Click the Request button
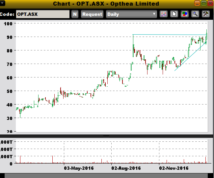The width and height of the screenshot is (214, 178). tap(92, 14)
